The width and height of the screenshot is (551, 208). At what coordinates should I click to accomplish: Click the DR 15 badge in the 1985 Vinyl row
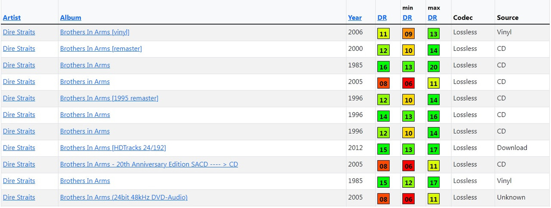coord(384,183)
